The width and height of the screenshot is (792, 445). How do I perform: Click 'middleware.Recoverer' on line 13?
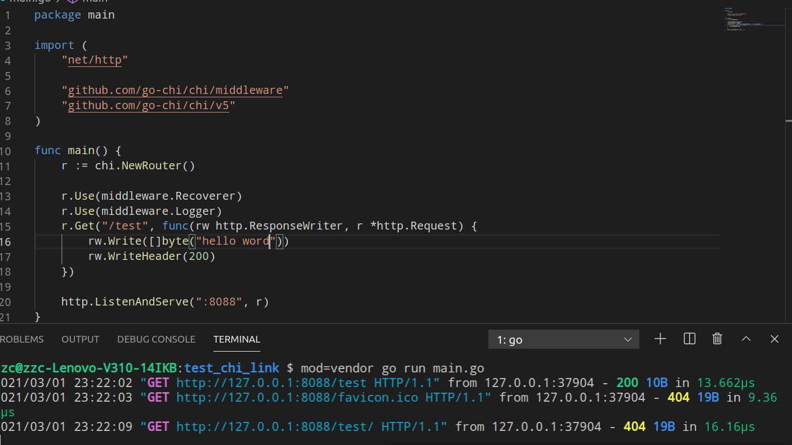point(168,196)
